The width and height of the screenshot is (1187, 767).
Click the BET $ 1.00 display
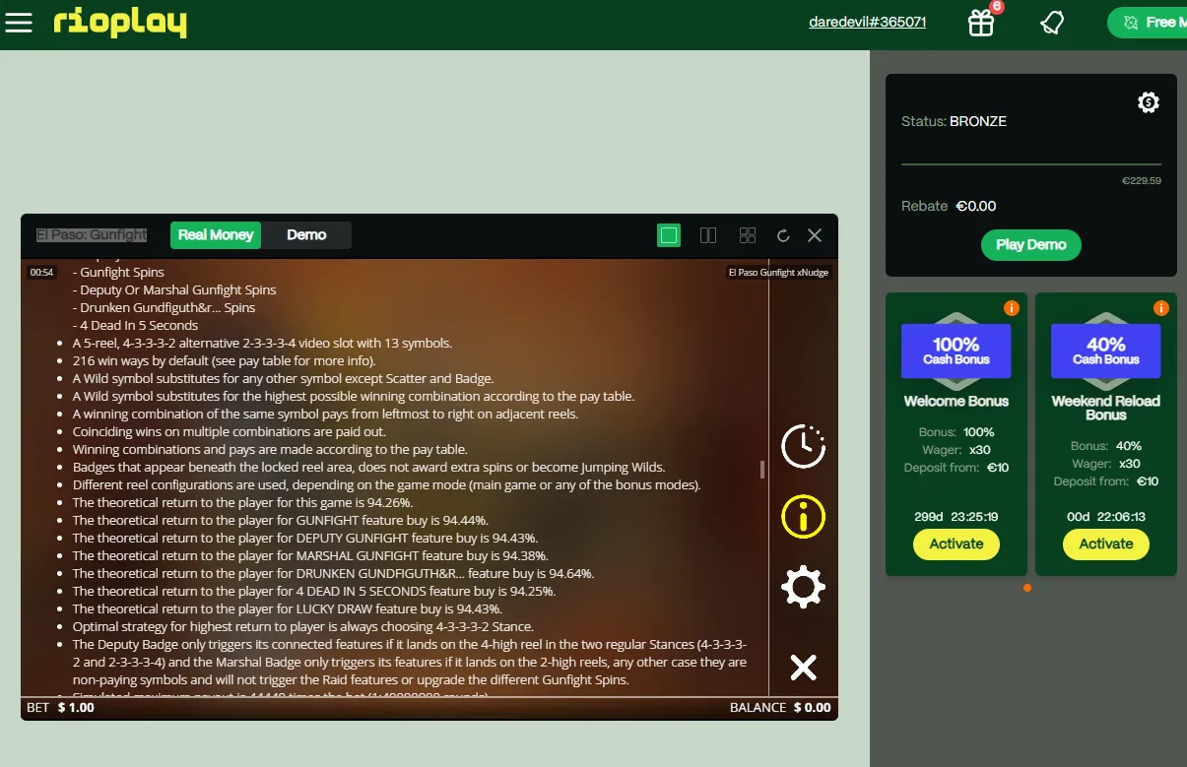(x=61, y=708)
